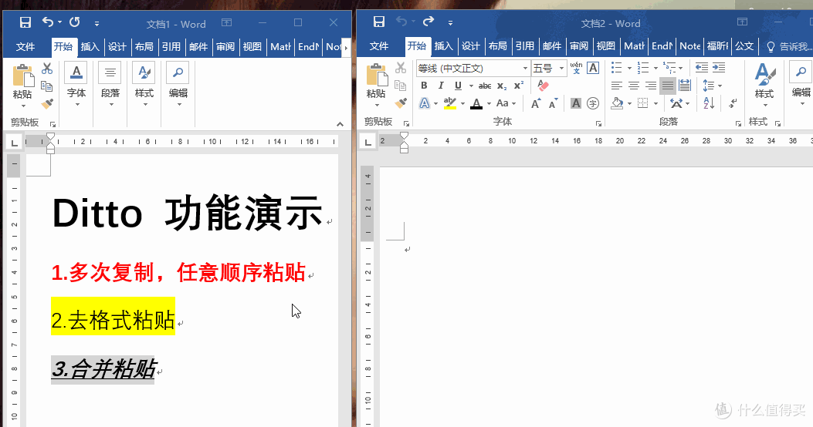This screenshot has width=813, height=427.
Task: Click 告诉我 search box in 文档2
Action: pos(788,46)
